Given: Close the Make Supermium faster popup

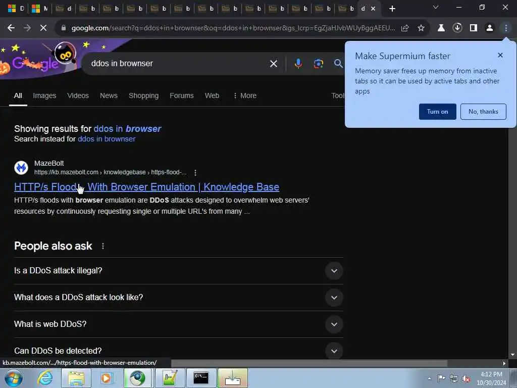Looking at the screenshot, I should coord(500,55).
